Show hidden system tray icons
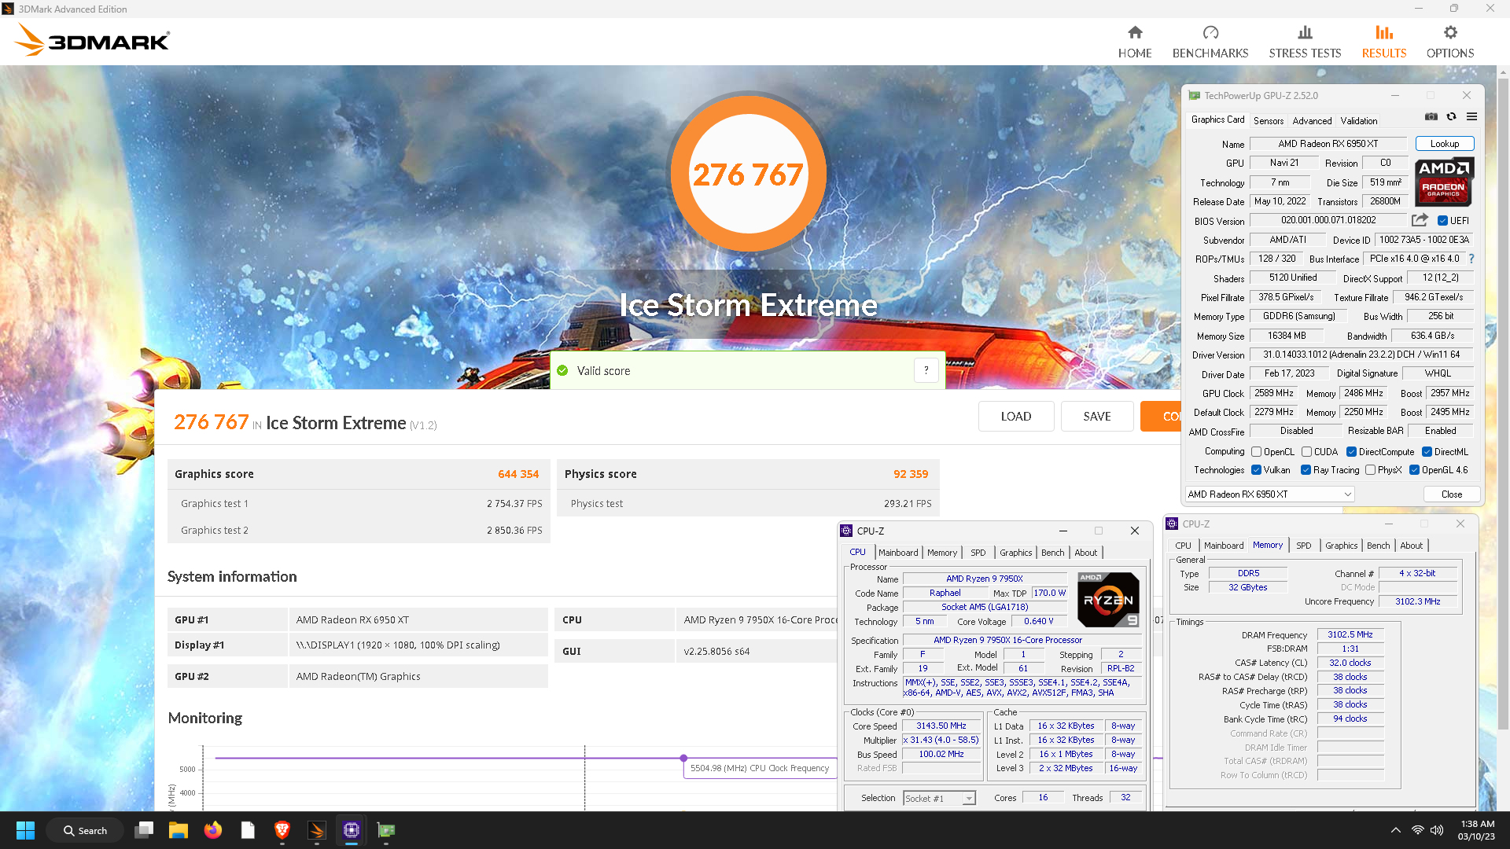The image size is (1510, 849). click(x=1395, y=830)
